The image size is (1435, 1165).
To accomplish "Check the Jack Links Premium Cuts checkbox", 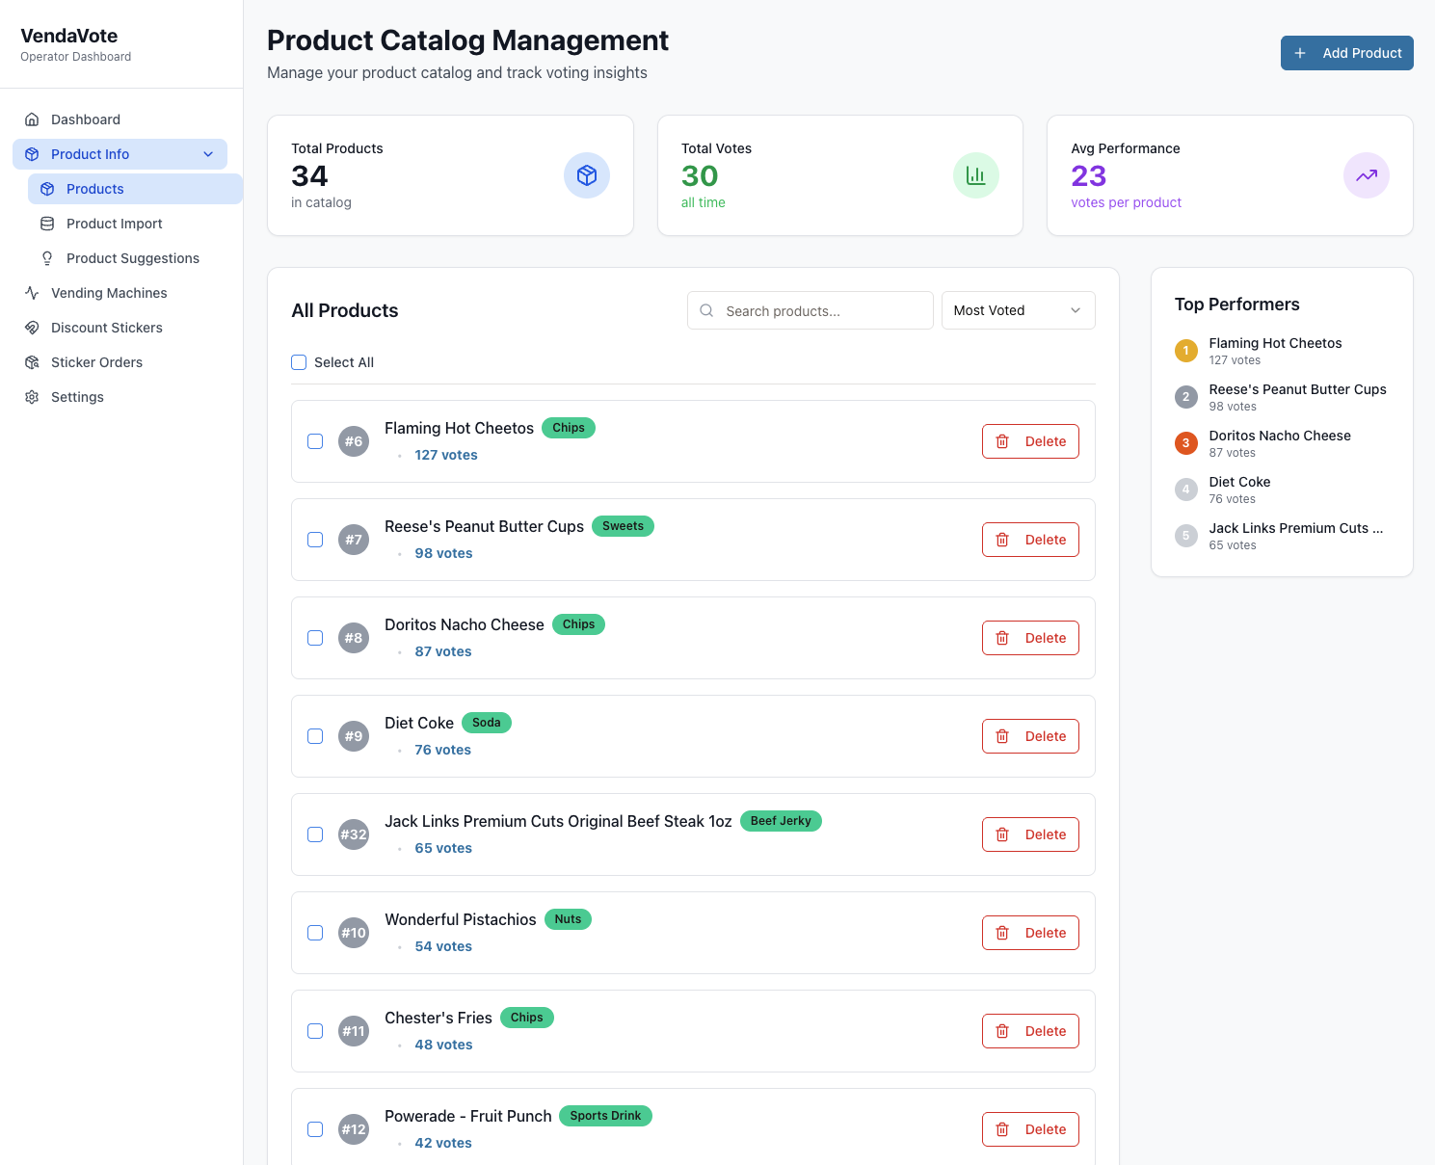I will tap(315, 834).
